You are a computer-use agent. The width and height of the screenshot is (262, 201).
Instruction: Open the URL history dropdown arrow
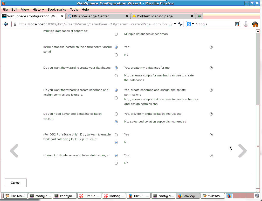[x=175, y=24]
